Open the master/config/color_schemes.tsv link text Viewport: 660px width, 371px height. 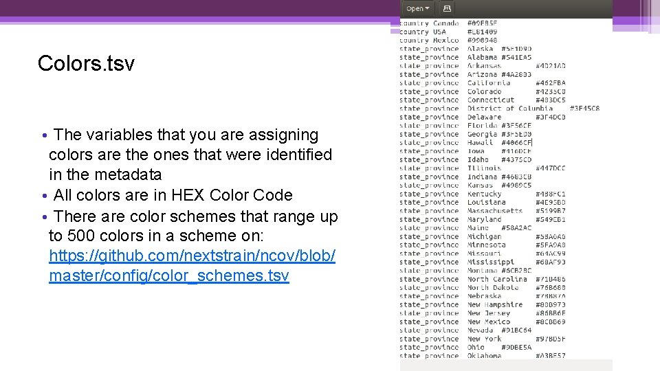[x=169, y=276]
